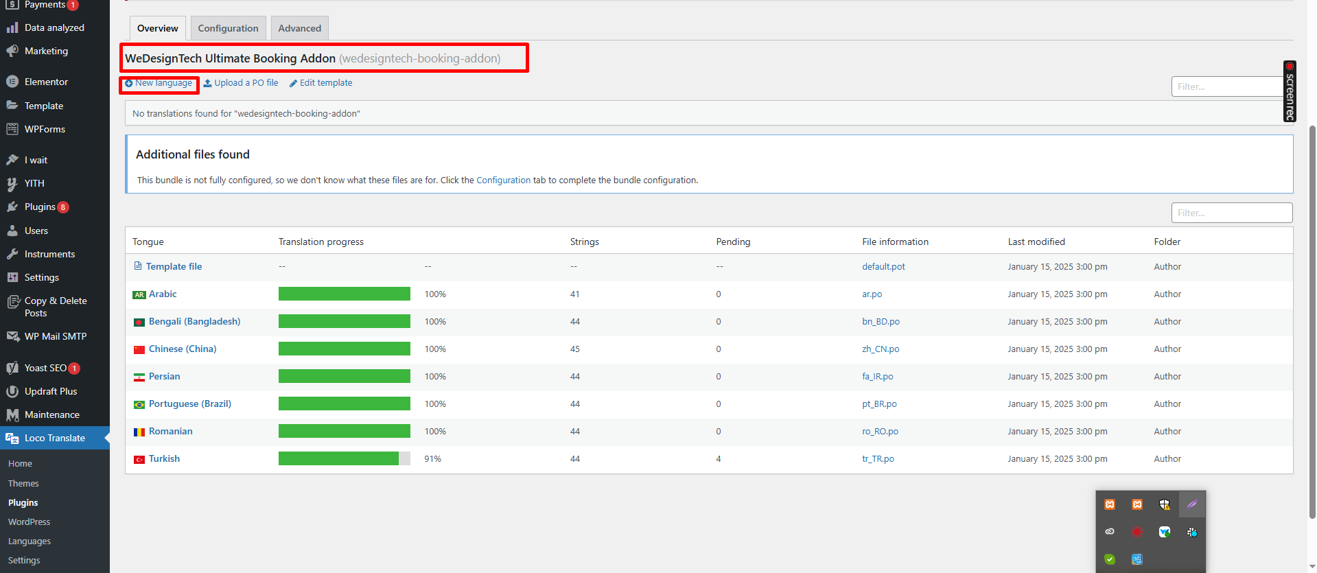Open the Arabic translation
Screen dimensions: 1317x573
point(163,294)
